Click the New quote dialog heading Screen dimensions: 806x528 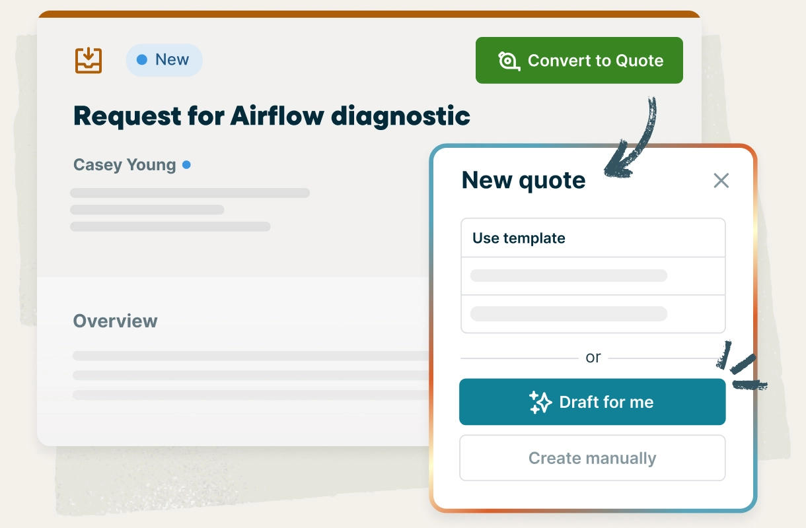523,180
